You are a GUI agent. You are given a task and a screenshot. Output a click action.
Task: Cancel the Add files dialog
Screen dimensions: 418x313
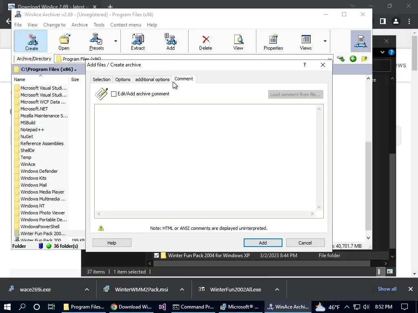(305, 243)
